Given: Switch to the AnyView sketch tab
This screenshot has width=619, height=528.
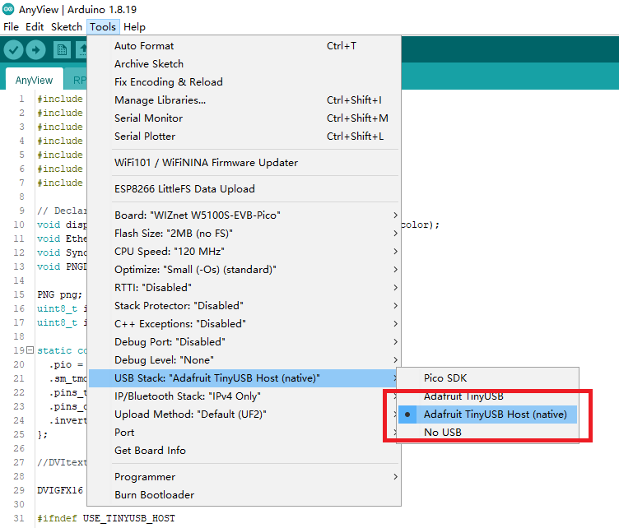Looking at the screenshot, I should click(x=34, y=80).
